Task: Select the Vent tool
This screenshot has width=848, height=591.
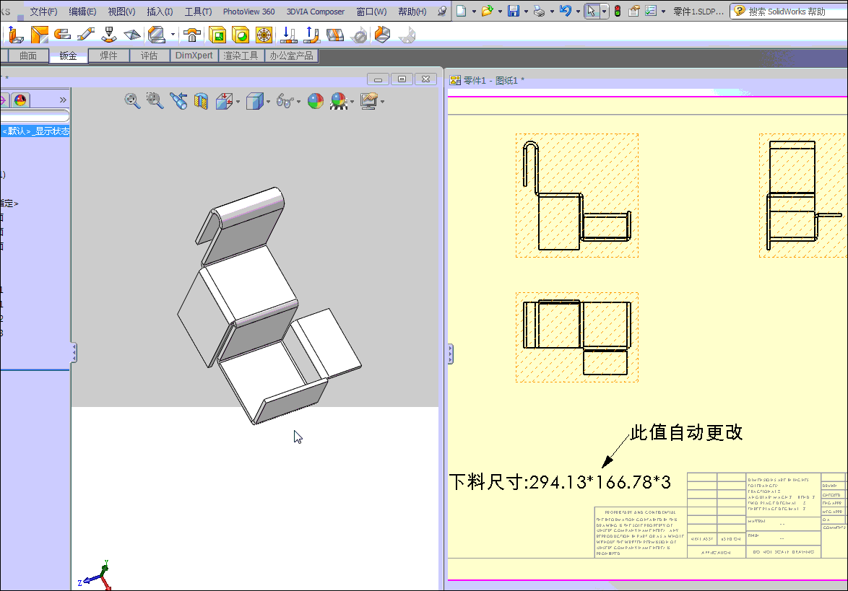Action: (x=264, y=35)
